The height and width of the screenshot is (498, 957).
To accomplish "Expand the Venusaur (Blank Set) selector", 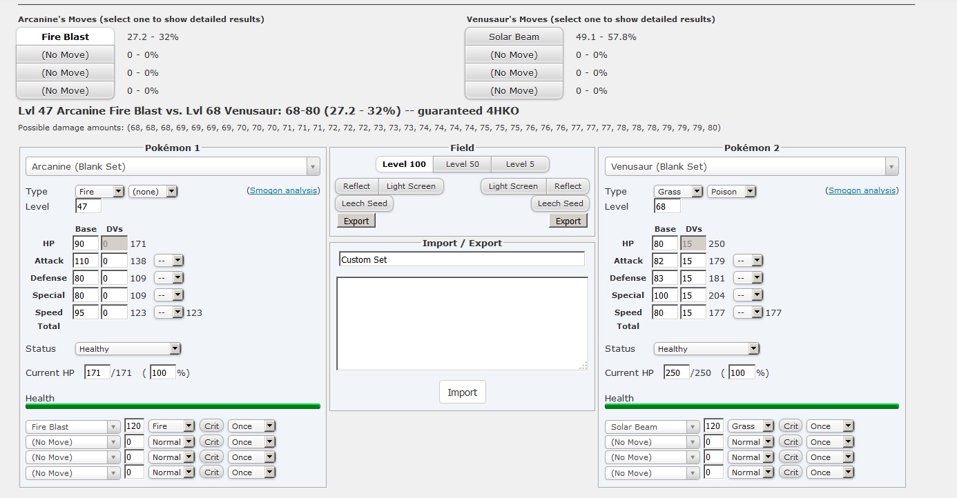I will pyautogui.click(x=751, y=166).
